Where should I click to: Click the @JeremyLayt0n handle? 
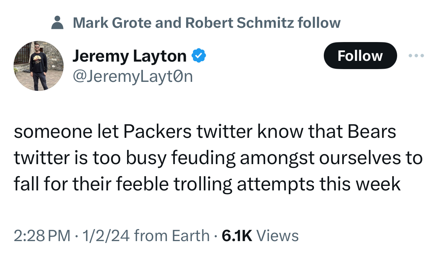tap(132, 76)
